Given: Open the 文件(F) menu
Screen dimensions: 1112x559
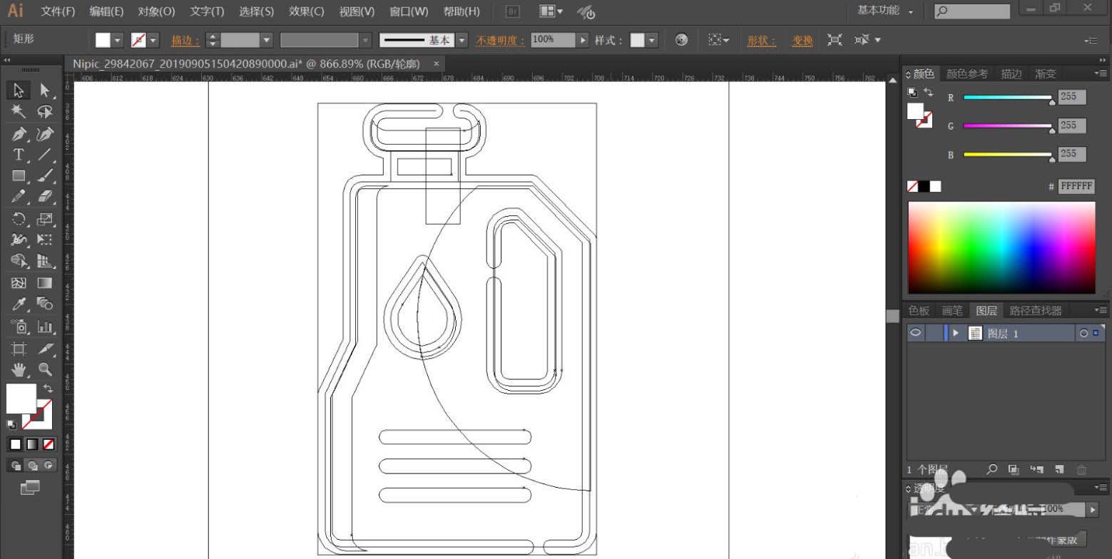Looking at the screenshot, I should (58, 11).
